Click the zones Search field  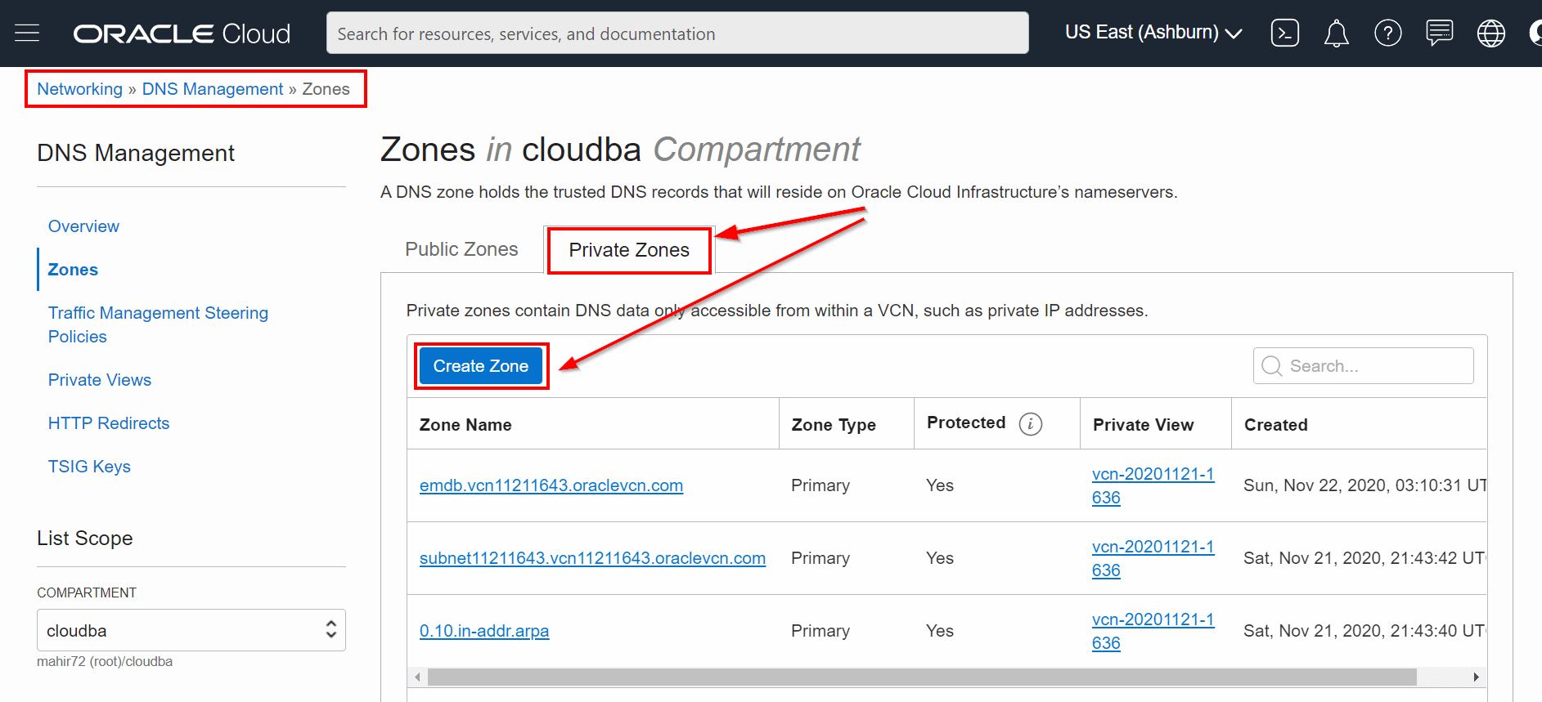[1363, 366]
